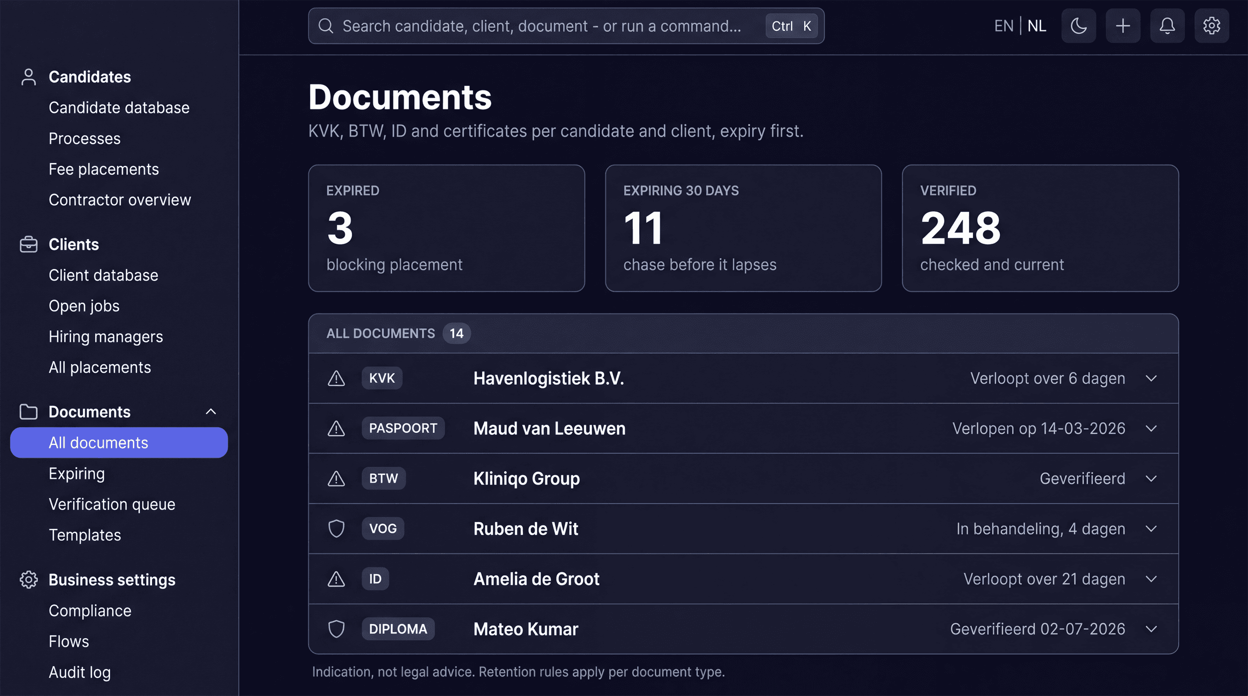Screen dimensions: 1248x696
Task: Open Candidate database in sidebar
Action: (119, 107)
